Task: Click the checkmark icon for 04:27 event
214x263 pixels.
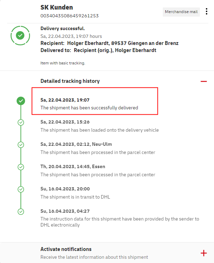Action: [21, 211]
